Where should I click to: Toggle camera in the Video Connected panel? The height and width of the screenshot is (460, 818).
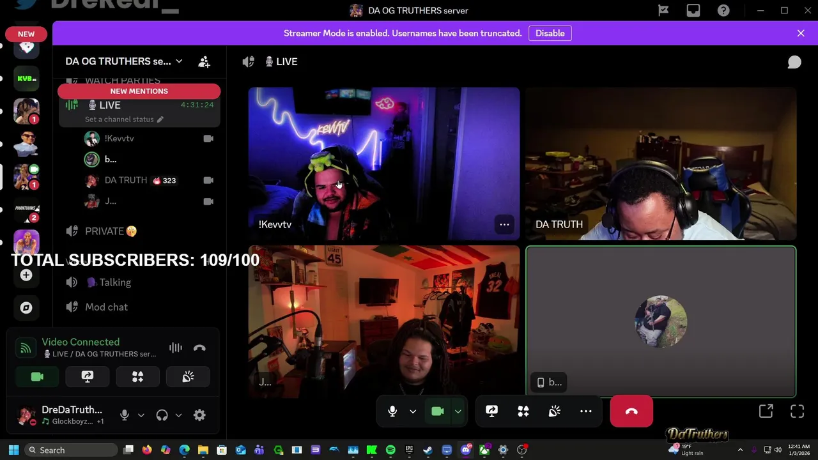click(37, 377)
